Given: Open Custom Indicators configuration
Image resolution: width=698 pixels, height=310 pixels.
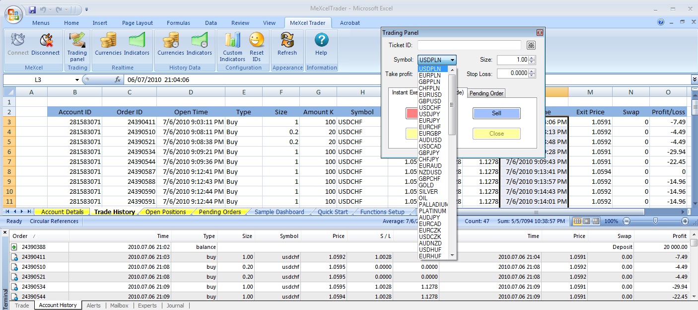Looking at the screenshot, I should pyautogui.click(x=232, y=47).
